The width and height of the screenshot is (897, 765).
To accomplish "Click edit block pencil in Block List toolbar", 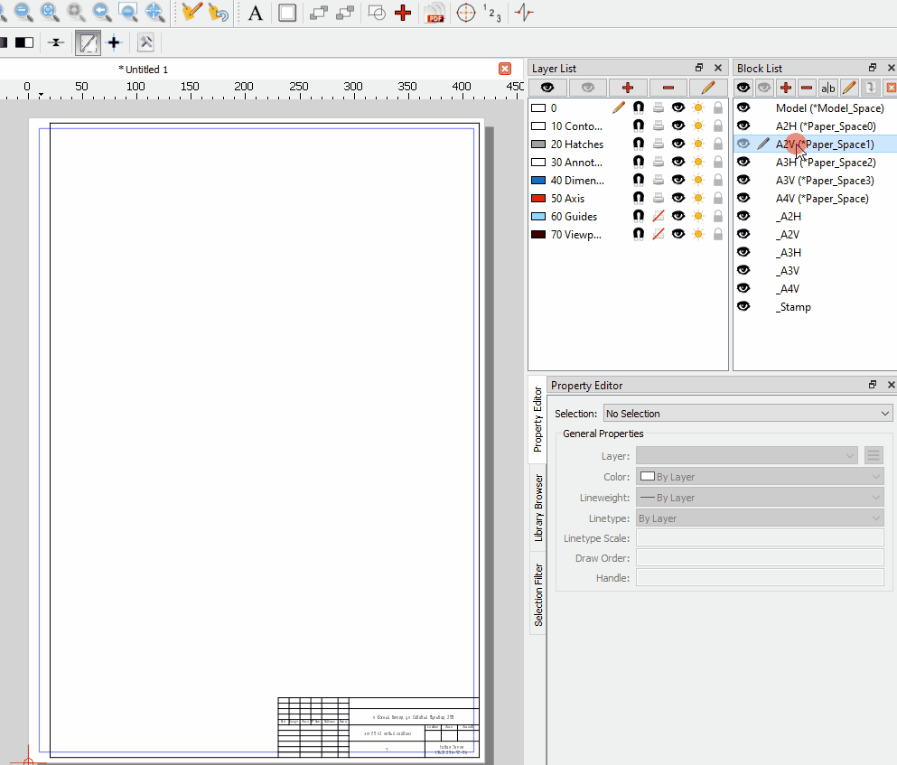I will (849, 88).
